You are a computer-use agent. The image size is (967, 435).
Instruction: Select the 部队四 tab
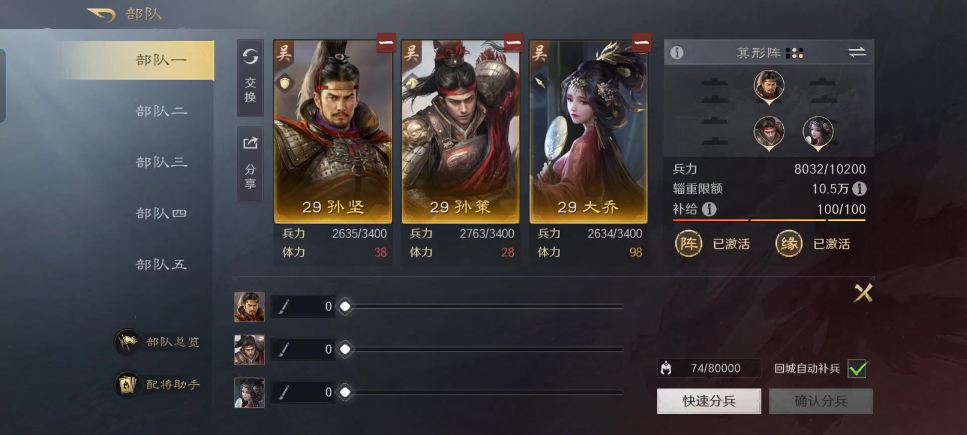coord(161,213)
